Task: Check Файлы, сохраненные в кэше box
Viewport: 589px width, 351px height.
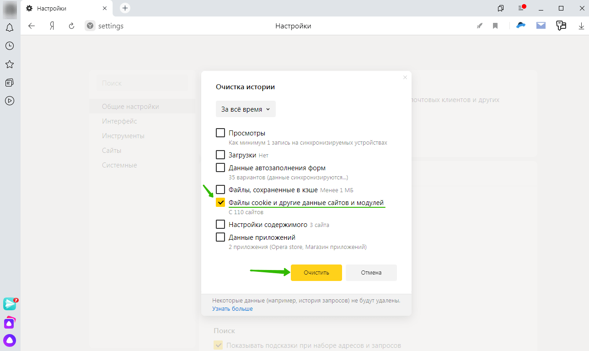Action: pos(220,190)
